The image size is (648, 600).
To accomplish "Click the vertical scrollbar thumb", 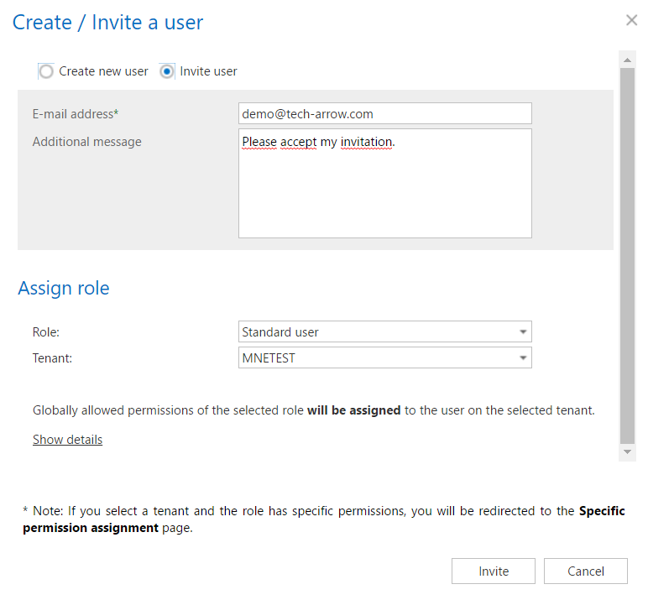I will 627,252.
